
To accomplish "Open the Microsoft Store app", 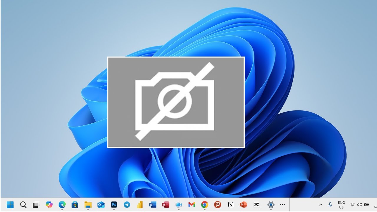I will point(75,205).
